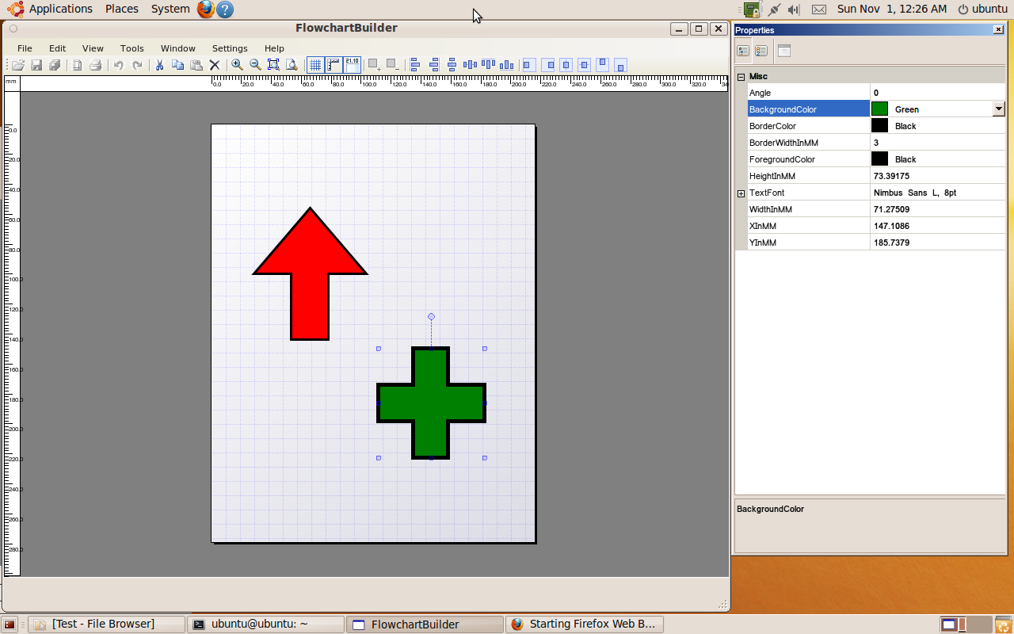
Task: Click the Green BackgroundColor swatch
Action: pyautogui.click(x=879, y=109)
